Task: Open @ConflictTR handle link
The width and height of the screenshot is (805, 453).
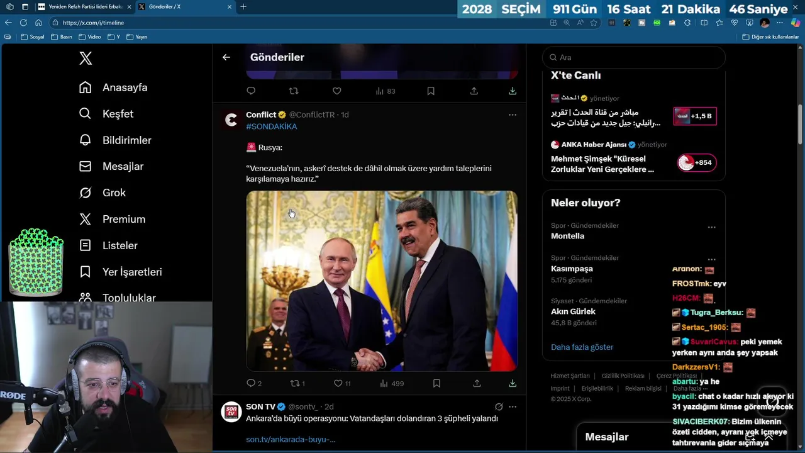Action: click(x=312, y=115)
